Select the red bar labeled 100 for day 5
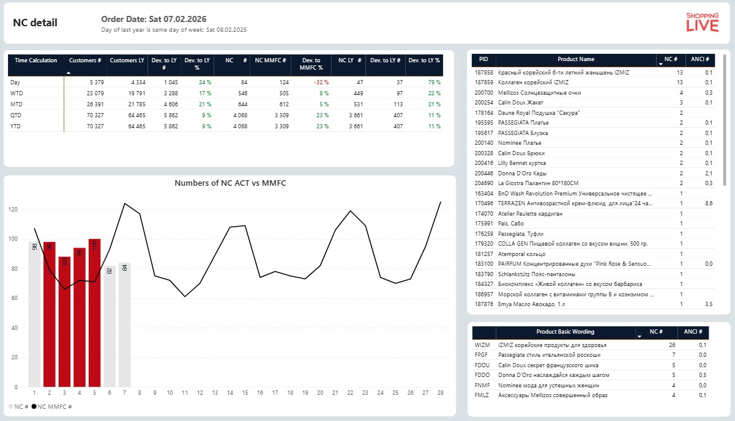Image resolution: width=735 pixels, height=421 pixels. pos(94,313)
